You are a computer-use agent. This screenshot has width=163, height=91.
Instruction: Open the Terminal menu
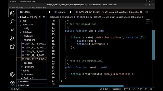click(x=39, y=8)
